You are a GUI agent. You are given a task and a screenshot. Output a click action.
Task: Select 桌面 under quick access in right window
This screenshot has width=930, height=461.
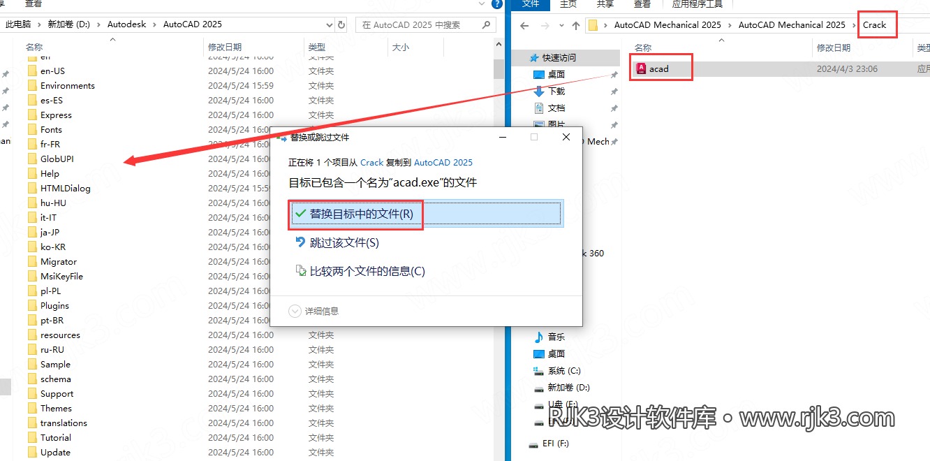556,74
